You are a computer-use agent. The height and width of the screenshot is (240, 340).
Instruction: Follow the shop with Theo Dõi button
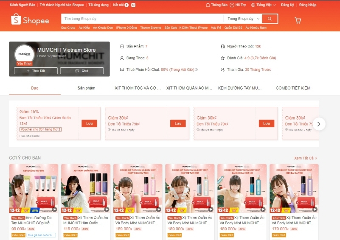coord(36,71)
